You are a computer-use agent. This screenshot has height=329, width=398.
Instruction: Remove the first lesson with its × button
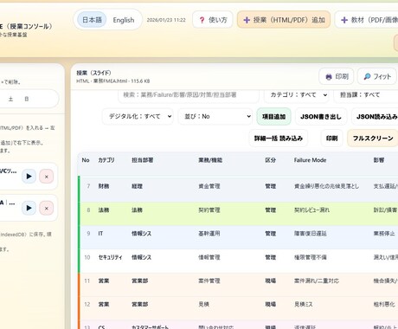point(47,177)
